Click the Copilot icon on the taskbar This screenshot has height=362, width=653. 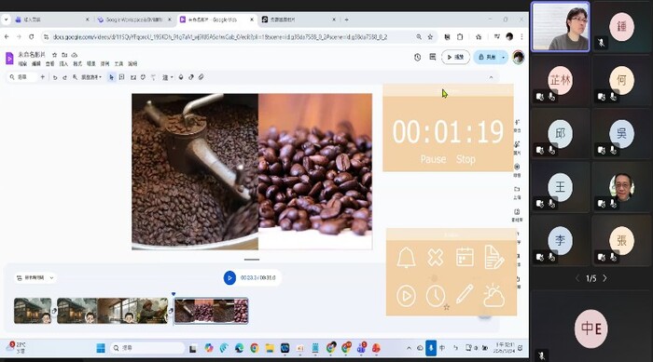coord(209,348)
